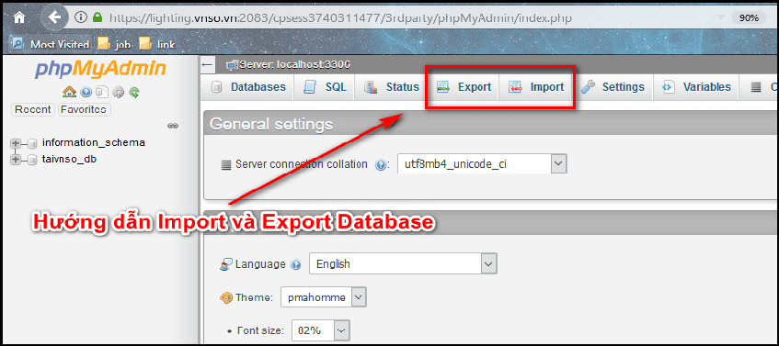Open the Language dropdown showing English
This screenshot has width=779, height=346.
click(x=403, y=264)
